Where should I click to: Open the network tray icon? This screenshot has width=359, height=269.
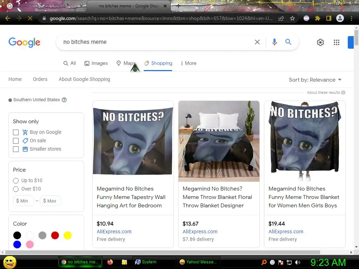[289, 262]
